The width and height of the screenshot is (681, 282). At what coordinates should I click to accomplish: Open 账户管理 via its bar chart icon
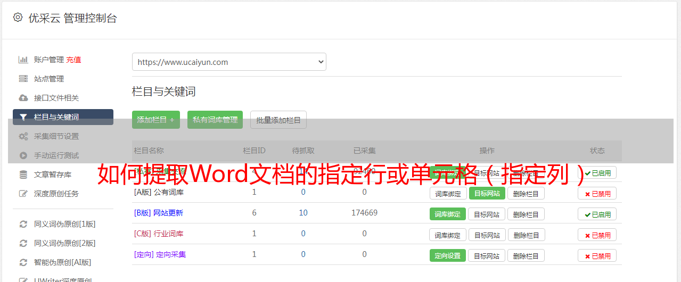[23, 60]
